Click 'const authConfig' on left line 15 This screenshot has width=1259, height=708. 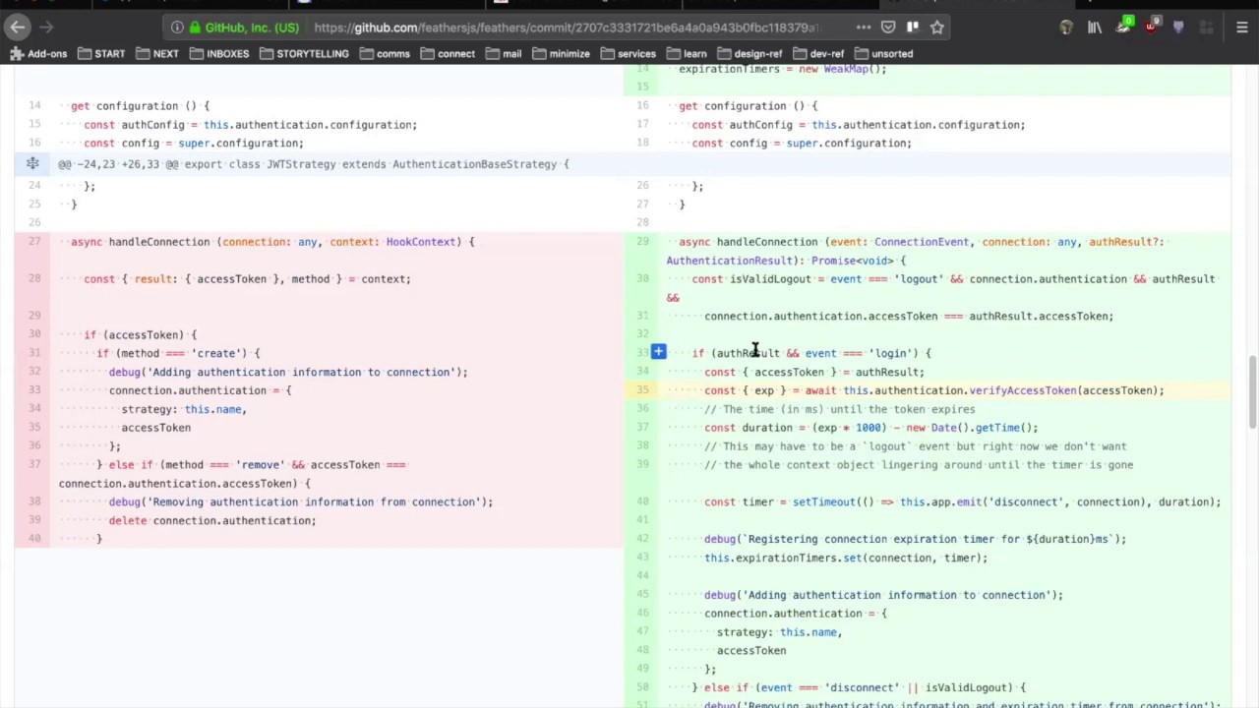click(x=134, y=125)
